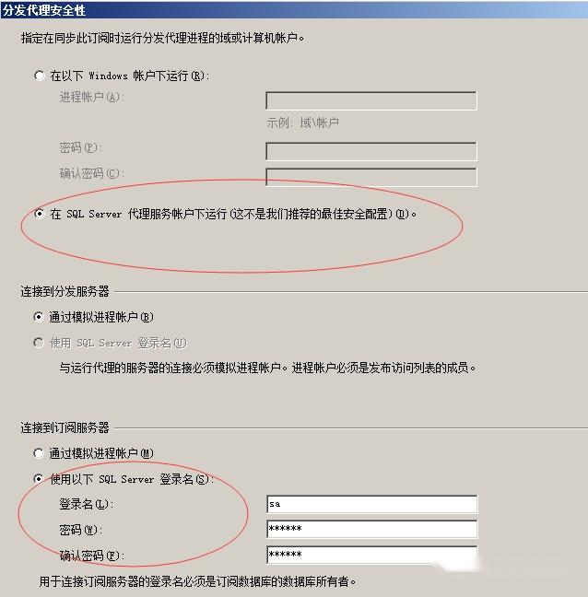Click the 分发代理安全性 title bar

pyautogui.click(x=294, y=9)
